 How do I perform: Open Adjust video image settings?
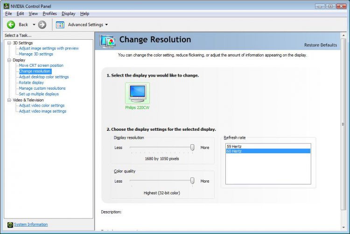[42, 111]
